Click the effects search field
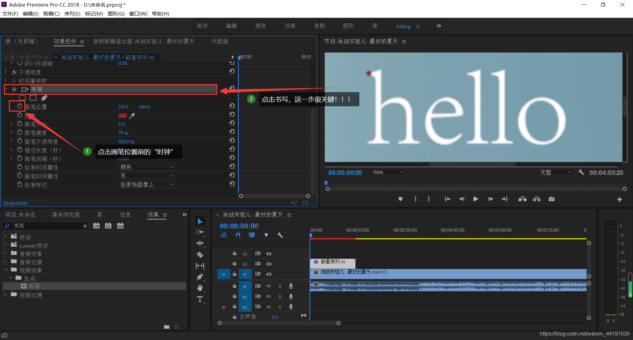This screenshot has width=633, height=340. tap(45, 226)
